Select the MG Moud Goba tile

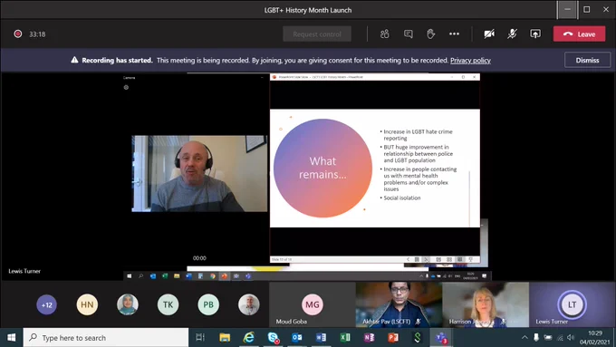[x=313, y=304]
